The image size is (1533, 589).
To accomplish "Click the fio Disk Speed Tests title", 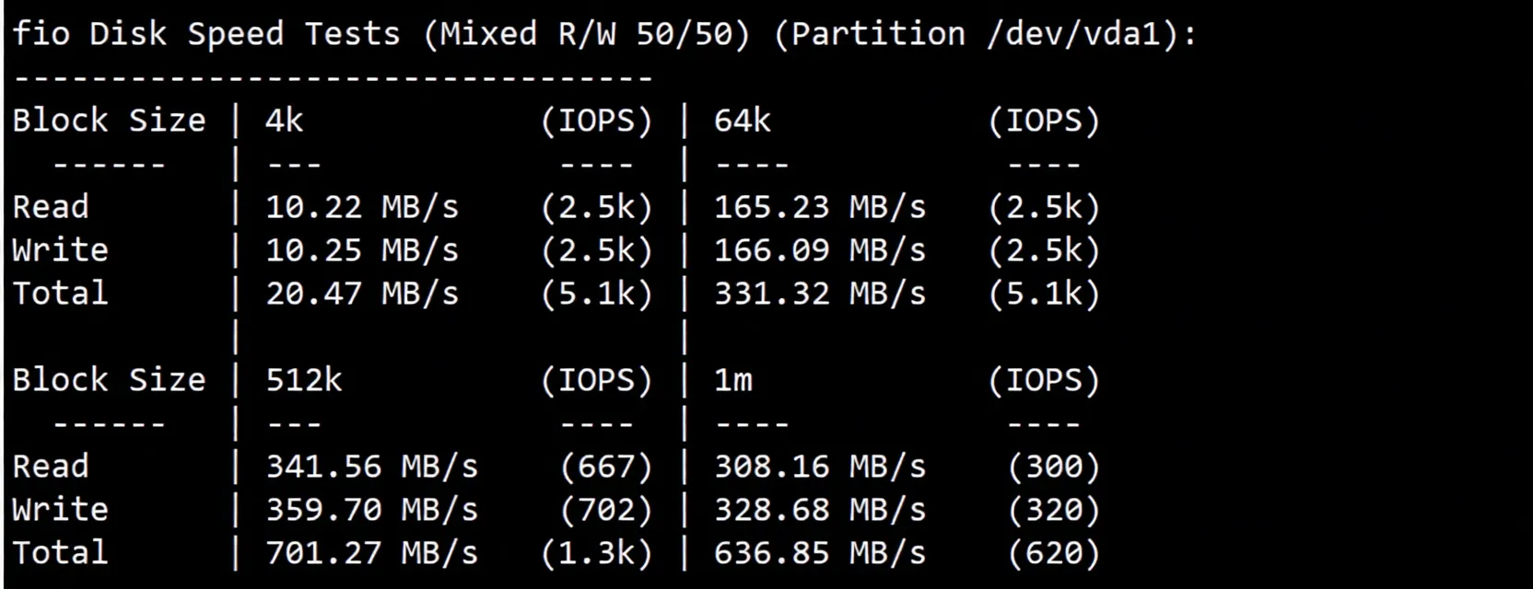I will click(x=206, y=34).
